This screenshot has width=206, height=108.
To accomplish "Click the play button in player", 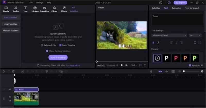I will pyautogui.click(x=122, y=65).
